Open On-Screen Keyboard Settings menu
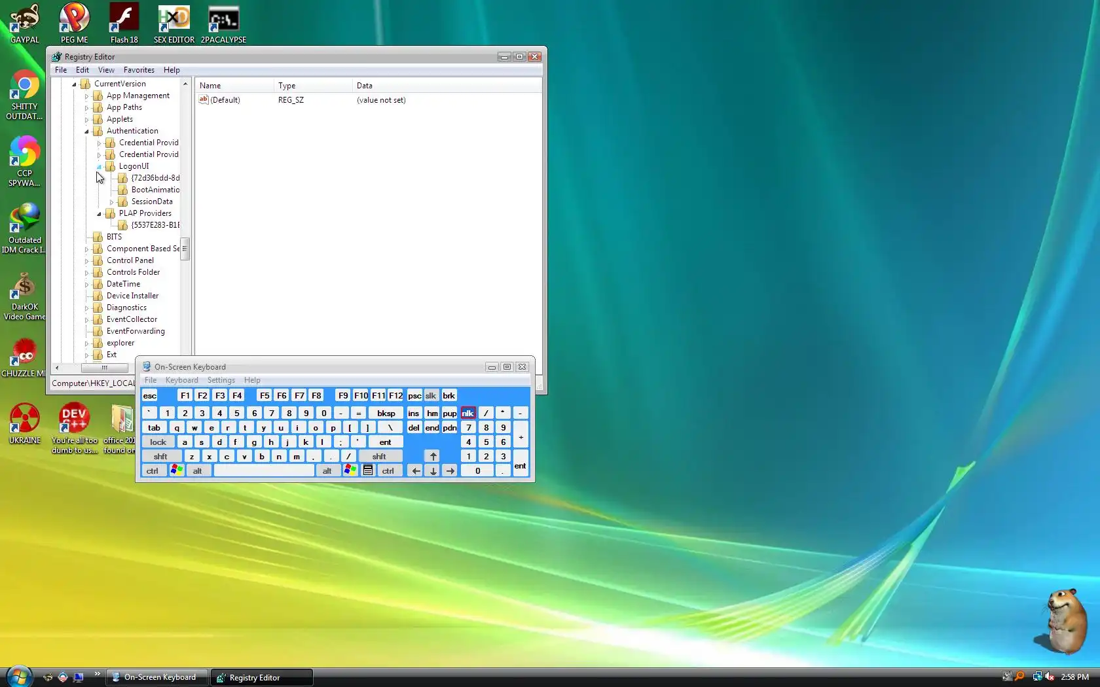The height and width of the screenshot is (687, 1100). (221, 380)
